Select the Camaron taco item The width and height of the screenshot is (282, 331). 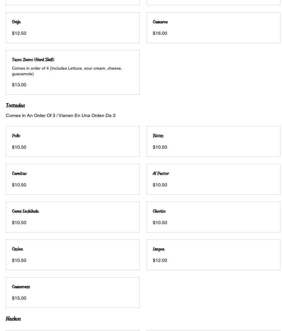coord(213,28)
